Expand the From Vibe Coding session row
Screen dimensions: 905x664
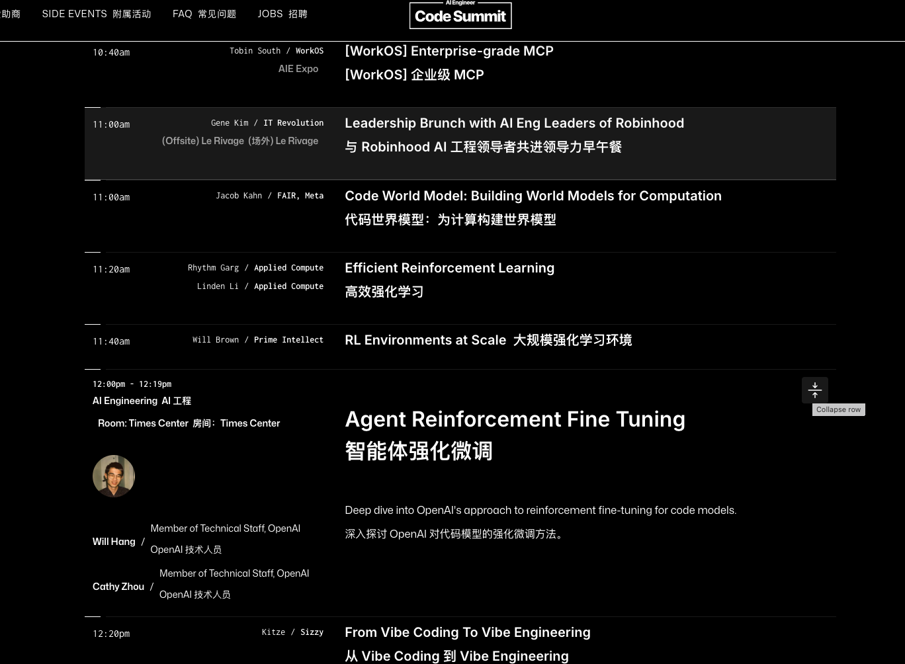pyautogui.click(x=460, y=641)
